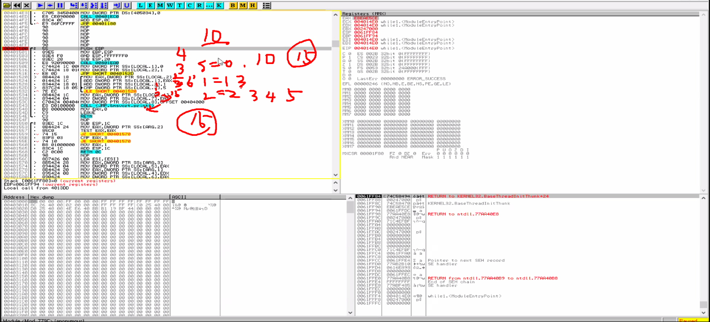Run the program with the play icon
This screenshot has height=322, width=710.
pyautogui.click(x=41, y=5)
